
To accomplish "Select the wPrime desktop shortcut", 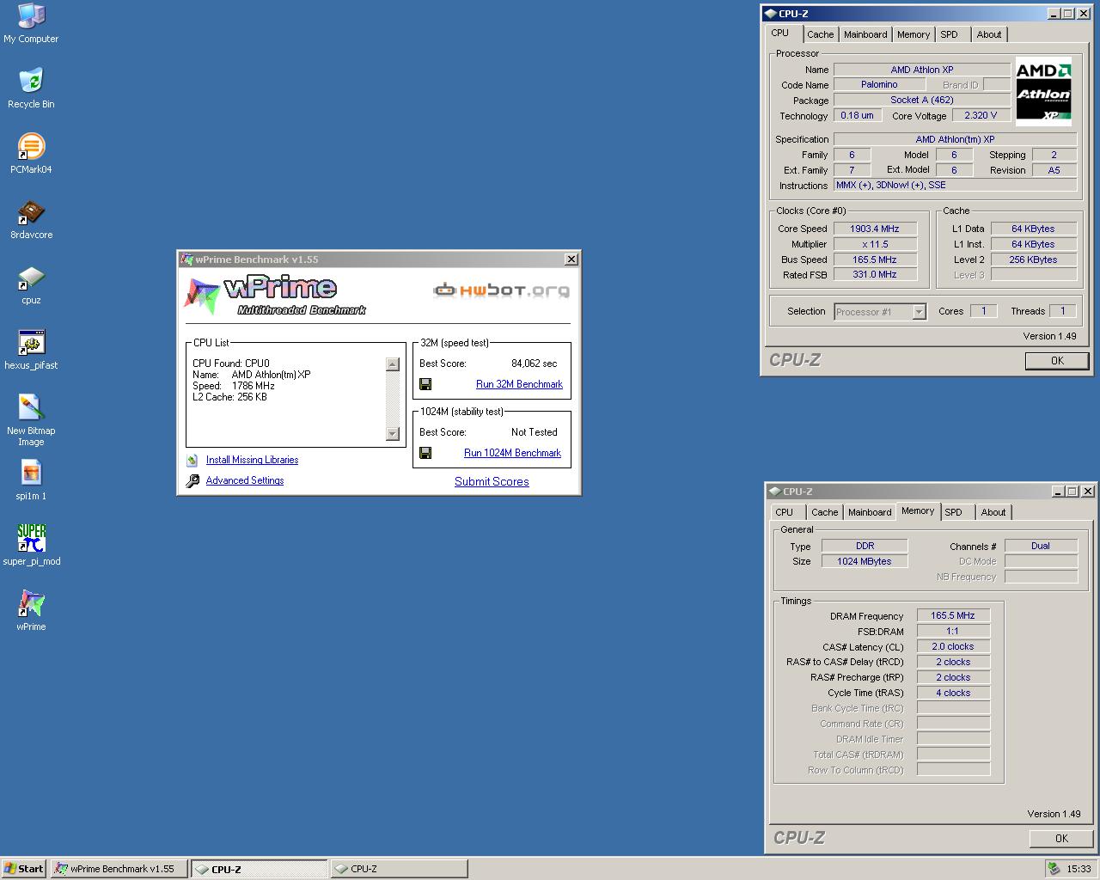I will 31,611.
